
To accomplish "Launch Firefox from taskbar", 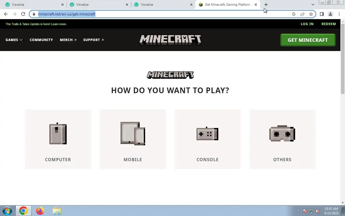I will (40, 211).
